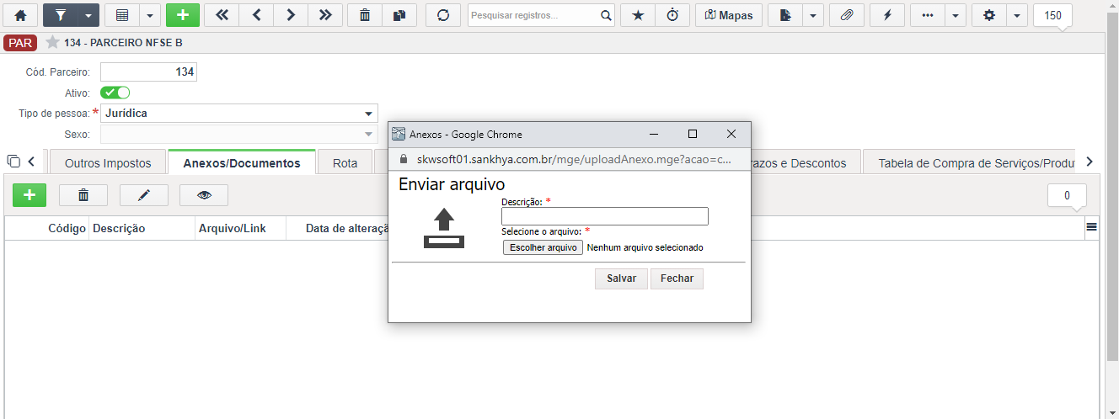Image resolution: width=1119 pixels, height=419 pixels.
Task: Focus the Pesquisar registros search box
Action: (x=533, y=15)
